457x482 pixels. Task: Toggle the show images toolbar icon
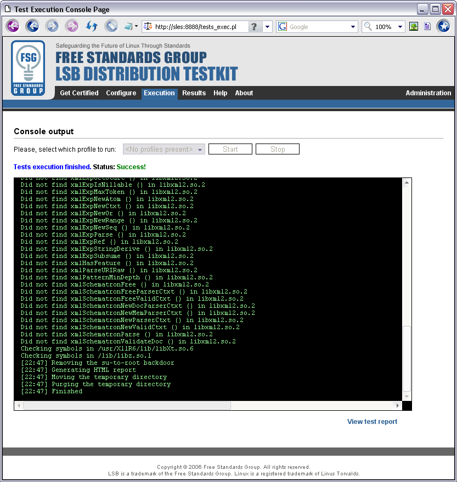[414, 26]
